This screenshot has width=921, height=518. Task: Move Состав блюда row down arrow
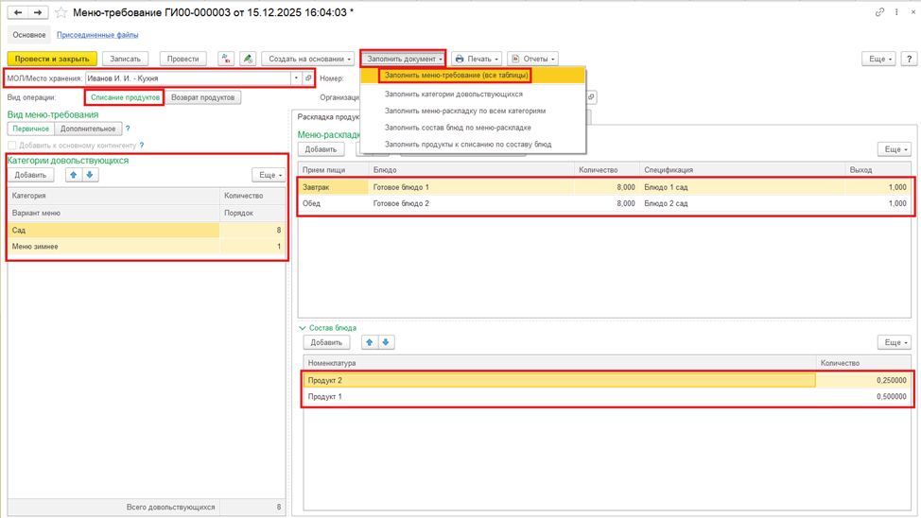coord(386,342)
